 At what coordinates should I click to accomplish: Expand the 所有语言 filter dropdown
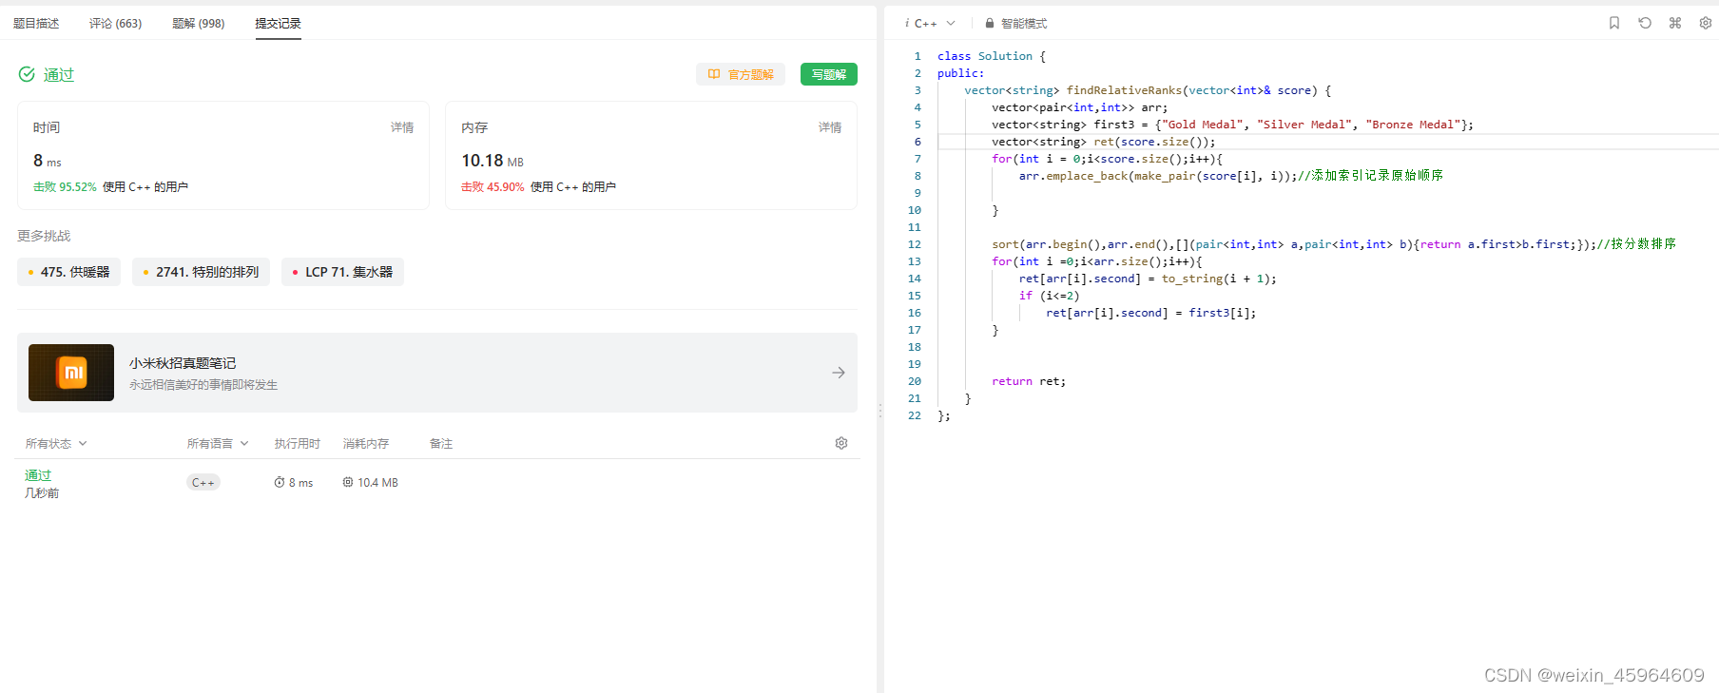[218, 444]
